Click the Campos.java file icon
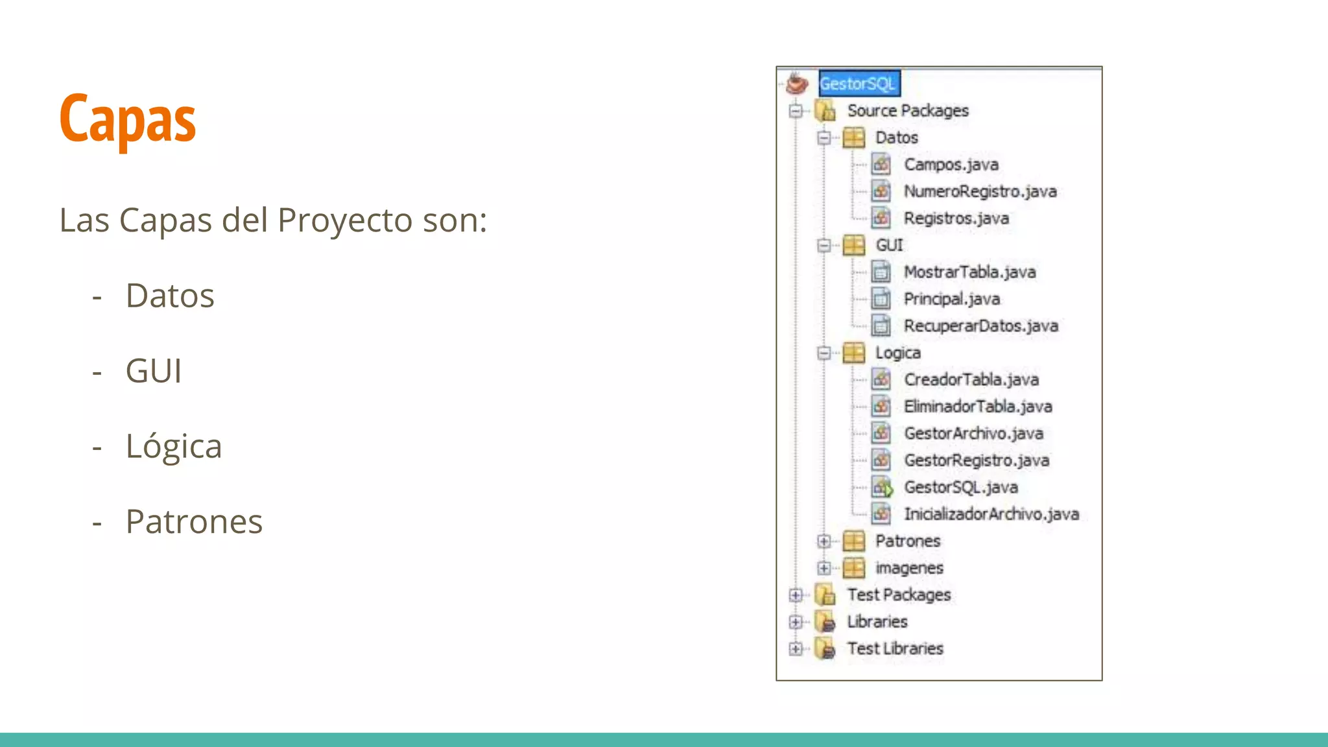Image resolution: width=1328 pixels, height=747 pixels. pos(881,165)
